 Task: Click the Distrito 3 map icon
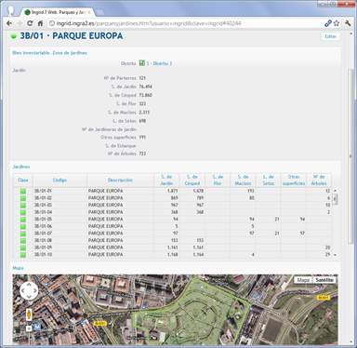point(142,63)
